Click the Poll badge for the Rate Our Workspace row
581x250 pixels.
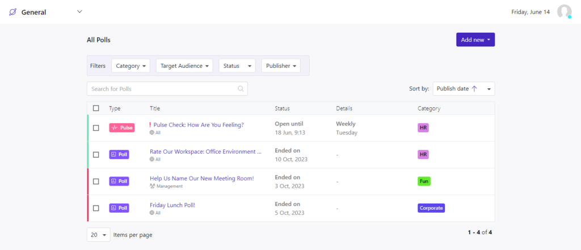coord(119,154)
